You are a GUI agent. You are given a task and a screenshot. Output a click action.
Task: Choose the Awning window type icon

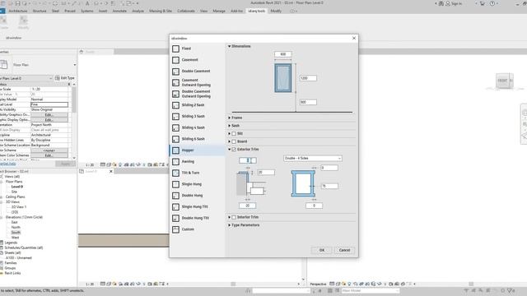(175, 162)
